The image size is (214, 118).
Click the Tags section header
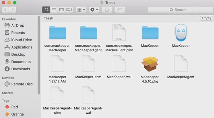point(6,101)
